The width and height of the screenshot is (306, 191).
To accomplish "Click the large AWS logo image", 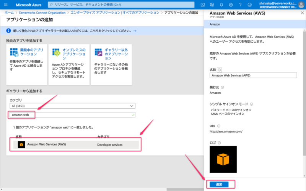I will pos(223,159).
